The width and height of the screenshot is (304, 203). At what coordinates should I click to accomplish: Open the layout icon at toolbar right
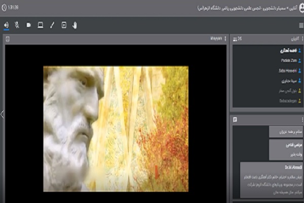point(301,25)
